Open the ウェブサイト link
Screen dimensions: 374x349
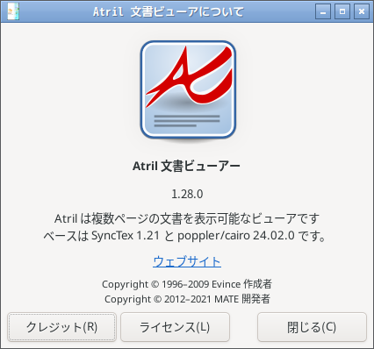(187, 261)
